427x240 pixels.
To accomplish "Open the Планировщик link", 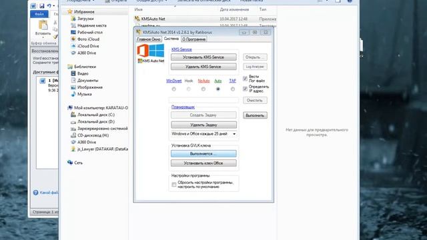I will click(x=183, y=107).
